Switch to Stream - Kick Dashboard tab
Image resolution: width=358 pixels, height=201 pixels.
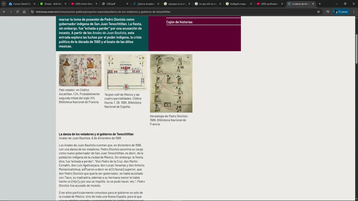(53, 4)
